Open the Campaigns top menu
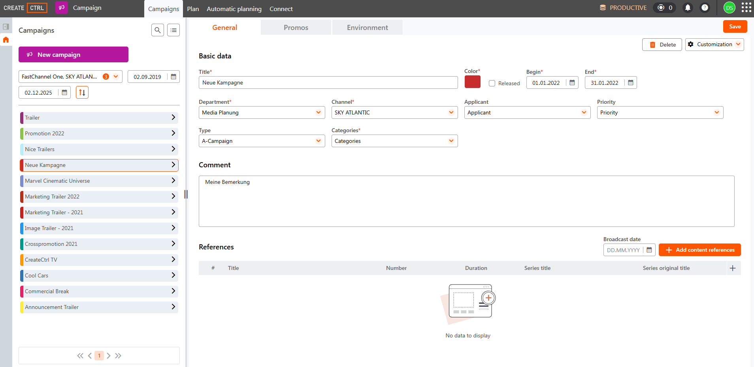754x367 pixels. (164, 9)
